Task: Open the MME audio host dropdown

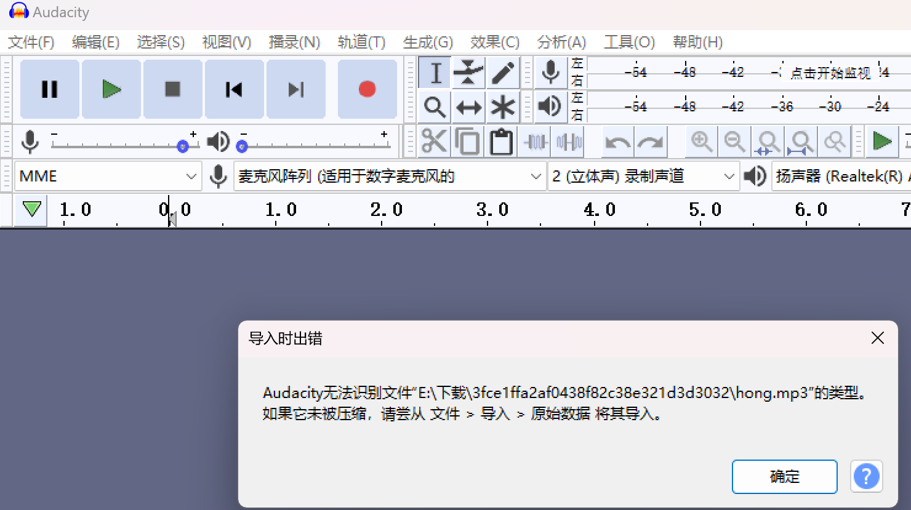Action: coord(108,177)
